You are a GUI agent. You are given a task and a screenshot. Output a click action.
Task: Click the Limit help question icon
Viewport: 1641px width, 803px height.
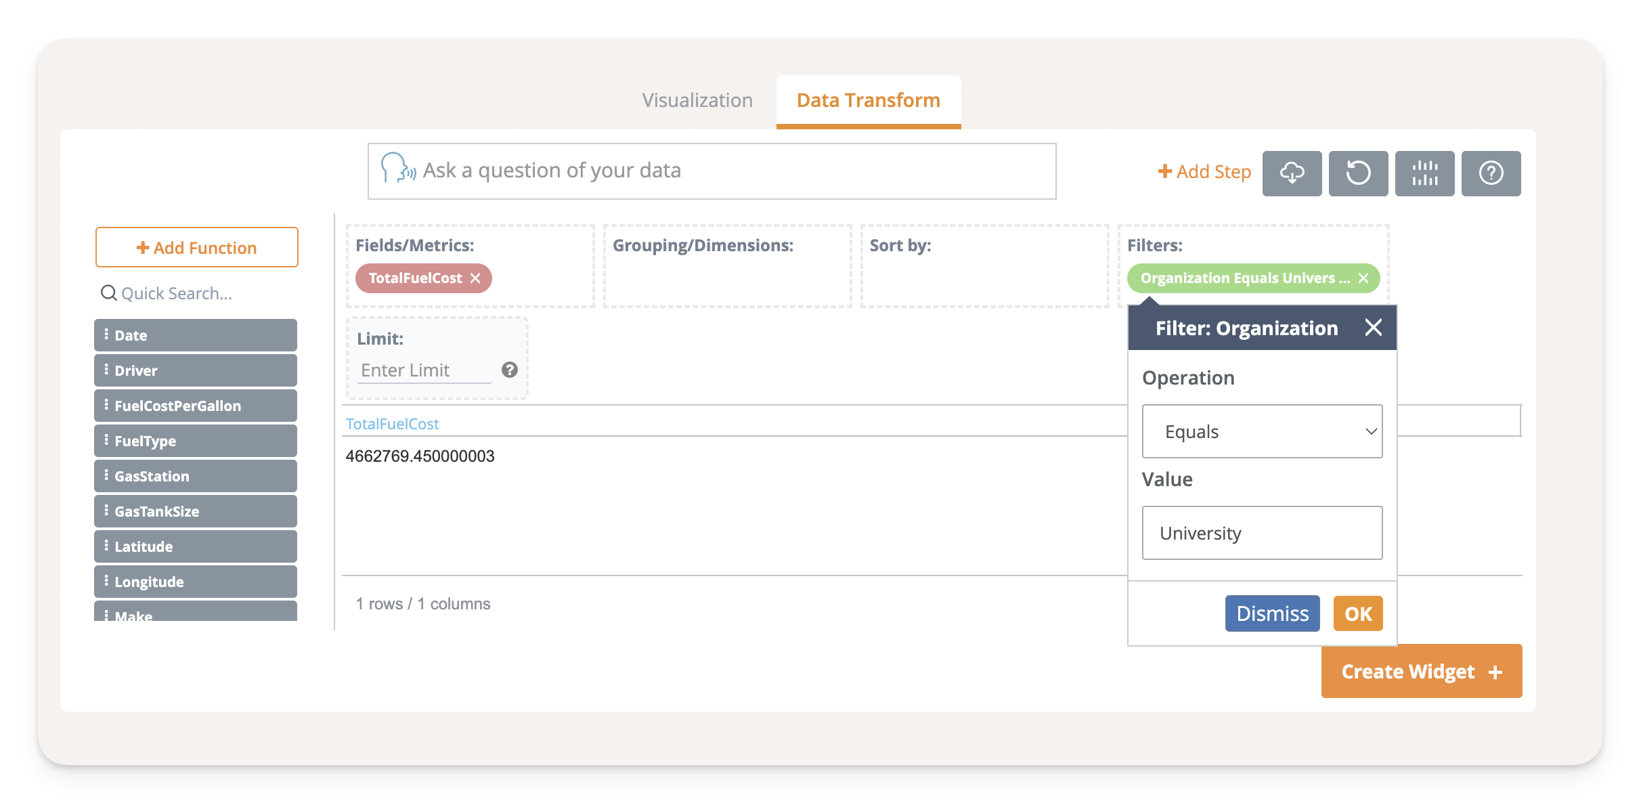(x=509, y=370)
